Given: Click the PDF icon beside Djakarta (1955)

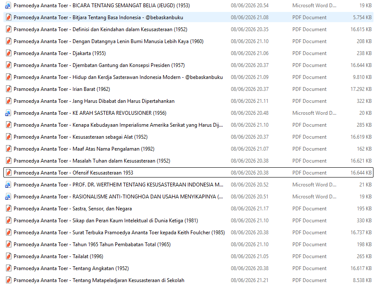Looking at the screenshot, I should point(9,53).
